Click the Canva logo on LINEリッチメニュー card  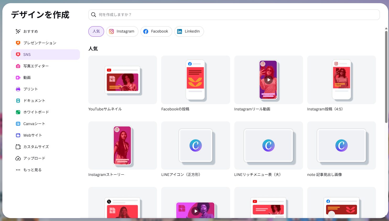[x=268, y=145]
